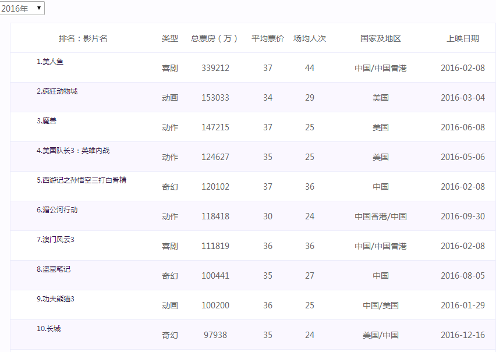
Task: Click the 9.功夫熊猫3 title
Action: (55, 299)
